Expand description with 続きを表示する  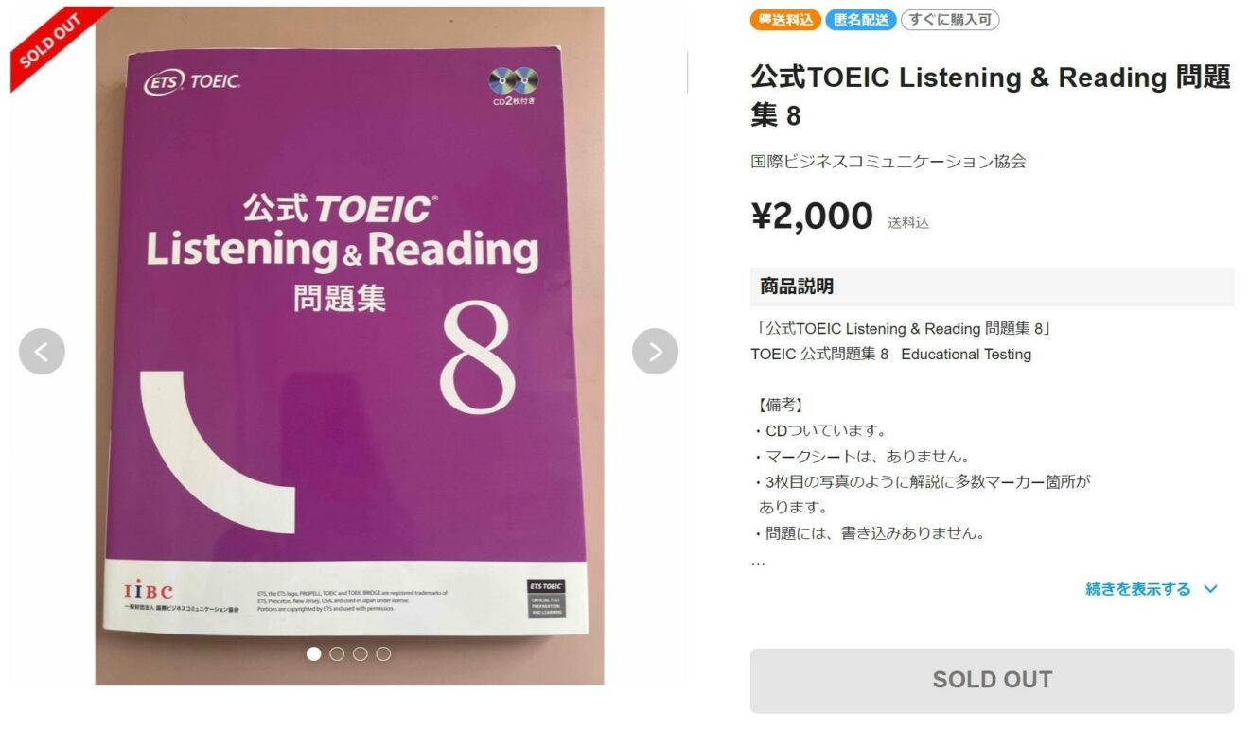(1138, 589)
